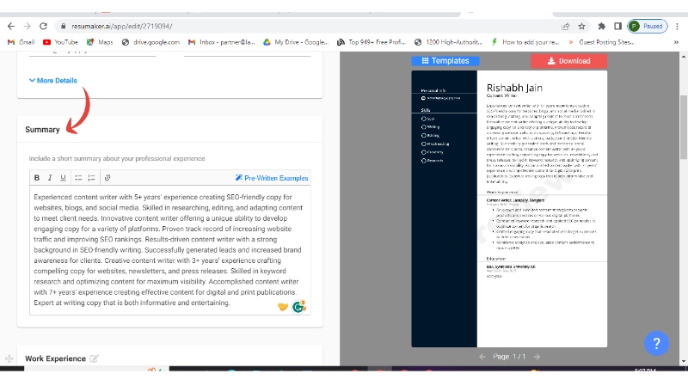The width and height of the screenshot is (688, 386).
Task: Open the Grammarly widget in text box
Action: (x=299, y=306)
